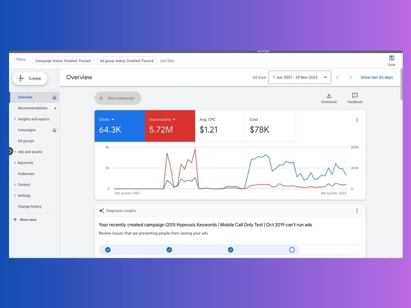
Task: Click the Download icon
Action: [329, 95]
